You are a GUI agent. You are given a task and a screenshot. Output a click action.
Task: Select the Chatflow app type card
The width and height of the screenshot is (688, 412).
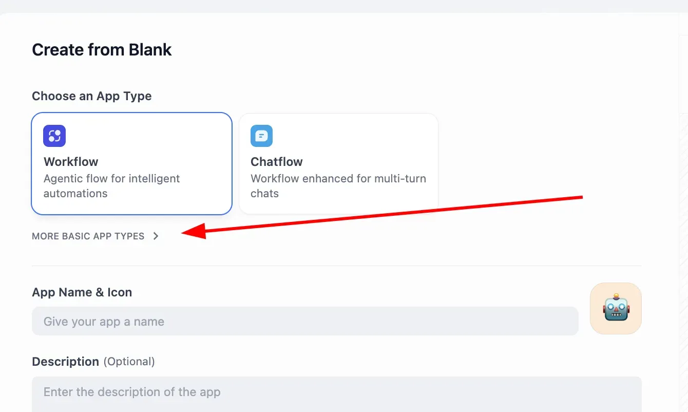point(338,163)
